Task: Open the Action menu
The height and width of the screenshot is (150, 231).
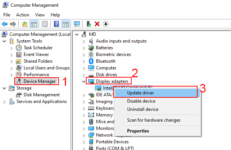Action: 22,15
